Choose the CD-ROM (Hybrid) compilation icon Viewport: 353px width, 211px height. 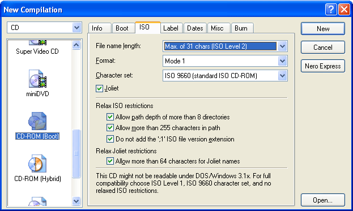click(37, 163)
